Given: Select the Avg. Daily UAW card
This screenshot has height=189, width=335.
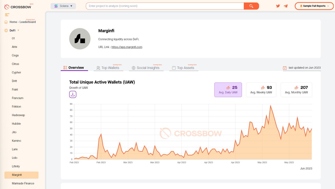Looking at the screenshot, I should 228,90.
